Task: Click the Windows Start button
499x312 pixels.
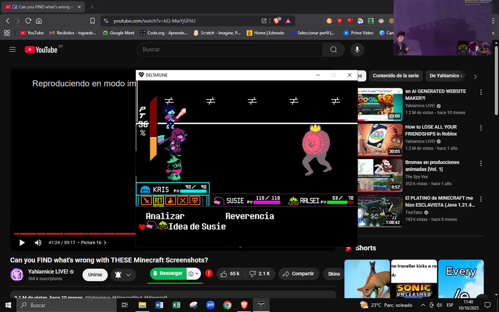Action: point(8,305)
